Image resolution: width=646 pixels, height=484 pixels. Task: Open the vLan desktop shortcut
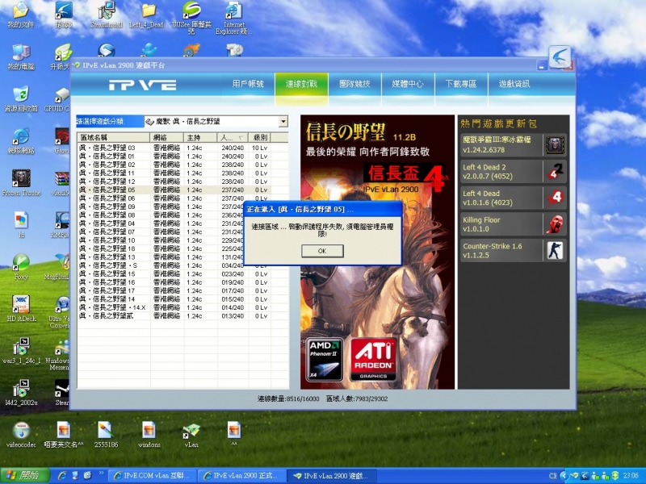[x=191, y=433]
